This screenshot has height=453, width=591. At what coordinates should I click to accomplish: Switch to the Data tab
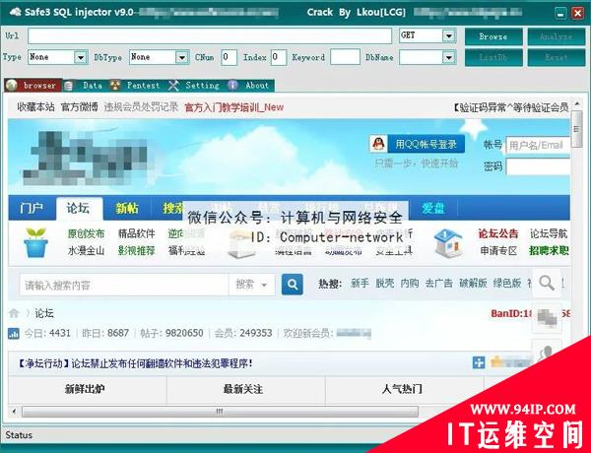85,86
